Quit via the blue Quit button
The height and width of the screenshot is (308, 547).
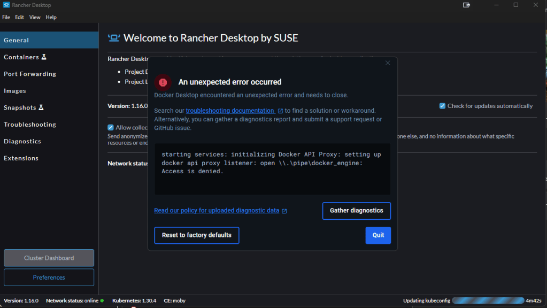pyautogui.click(x=378, y=235)
